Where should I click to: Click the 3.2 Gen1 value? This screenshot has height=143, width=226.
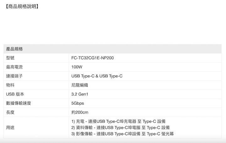point(80,94)
